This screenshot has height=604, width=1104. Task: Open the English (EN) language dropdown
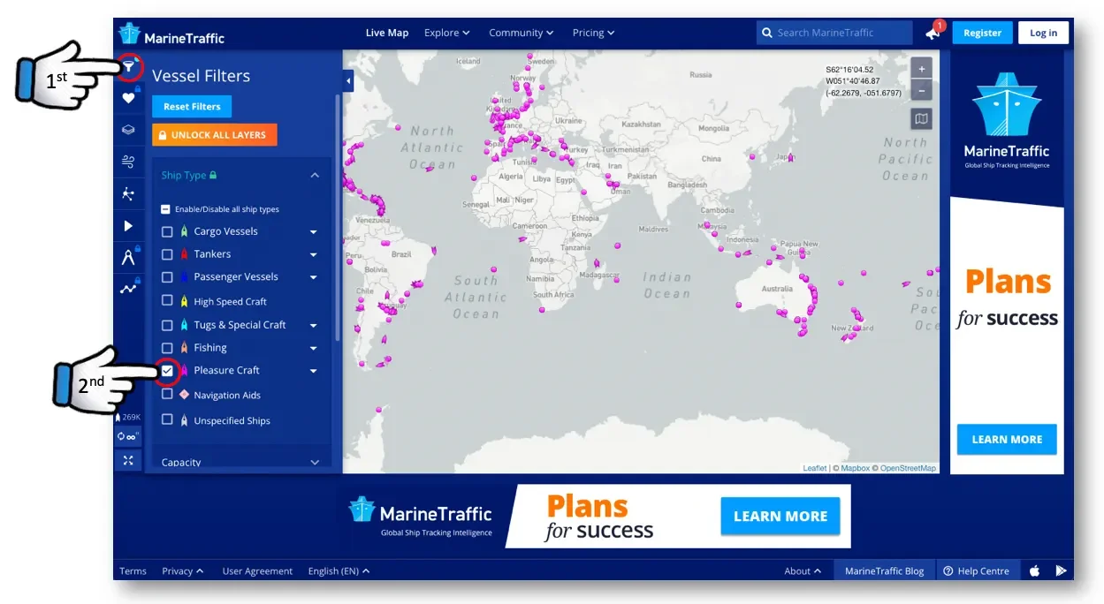point(339,571)
